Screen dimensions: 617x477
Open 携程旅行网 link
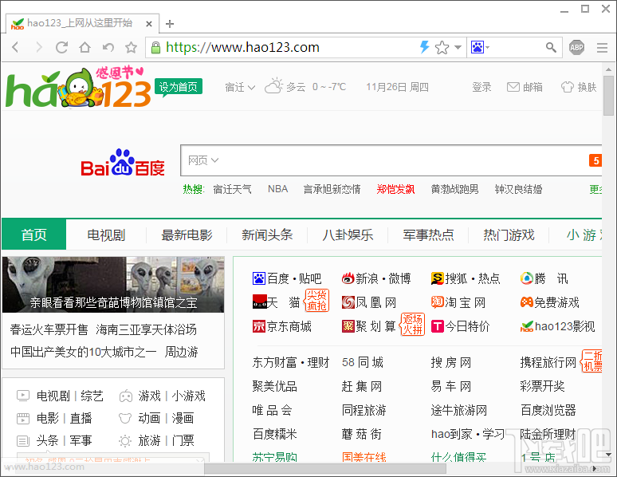point(548,362)
